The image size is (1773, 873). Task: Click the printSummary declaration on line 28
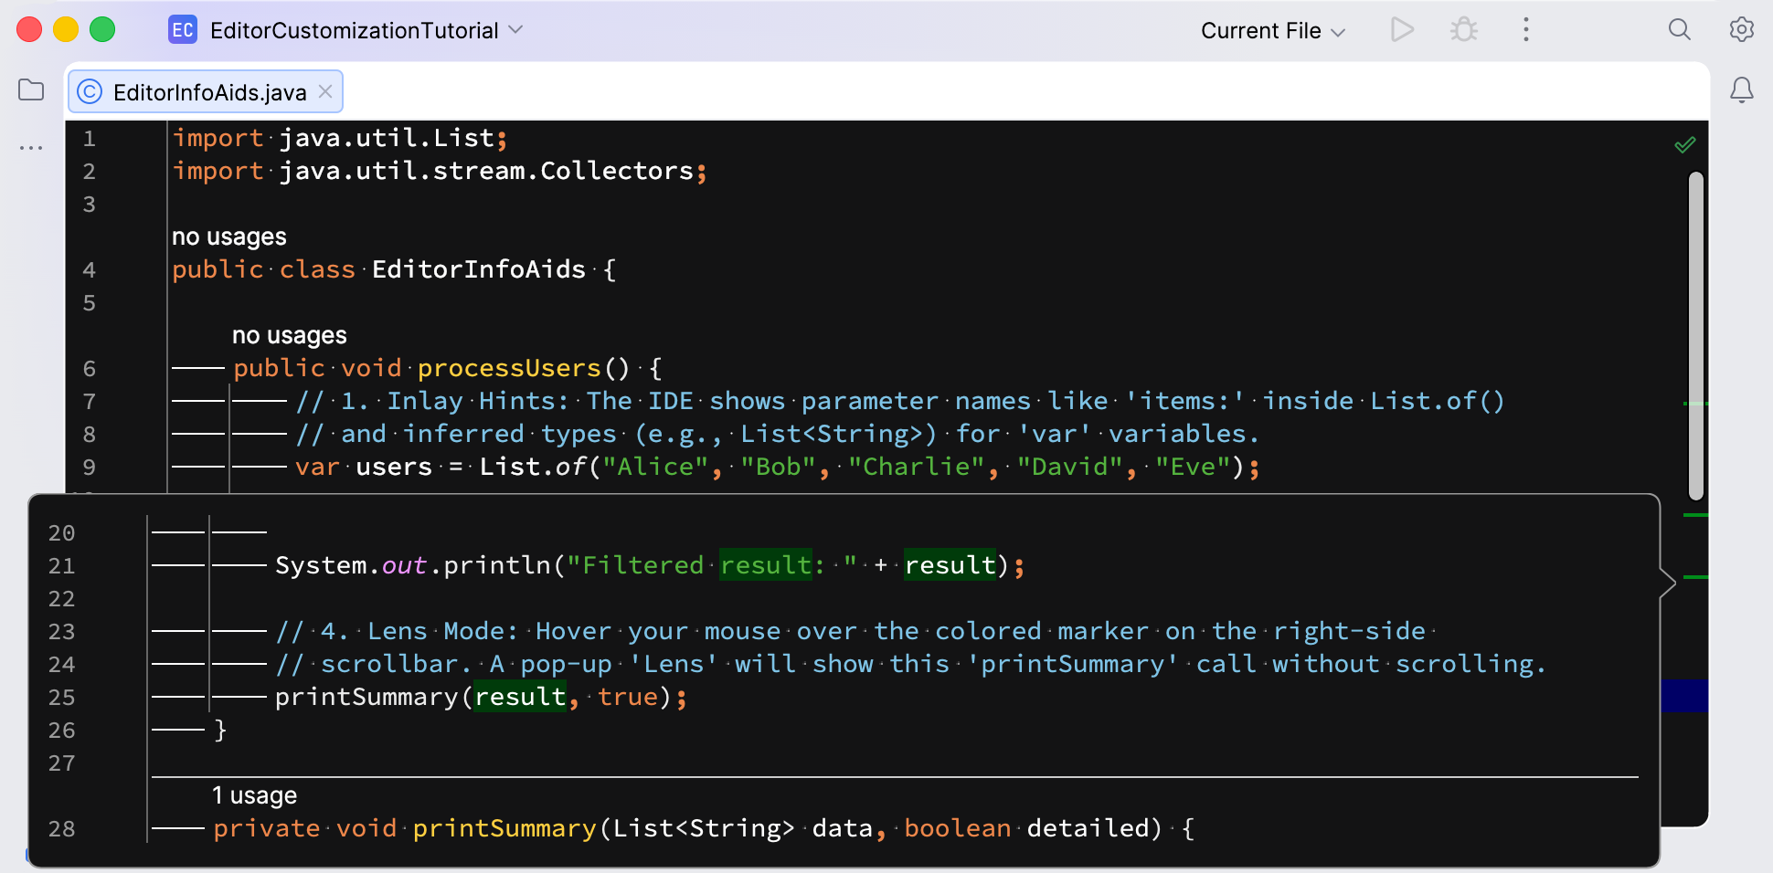coord(504,829)
